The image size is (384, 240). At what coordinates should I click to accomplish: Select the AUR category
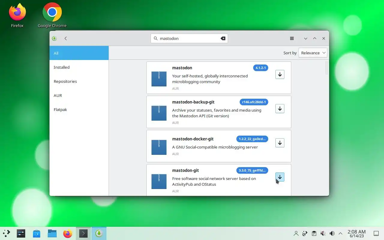(x=79, y=95)
